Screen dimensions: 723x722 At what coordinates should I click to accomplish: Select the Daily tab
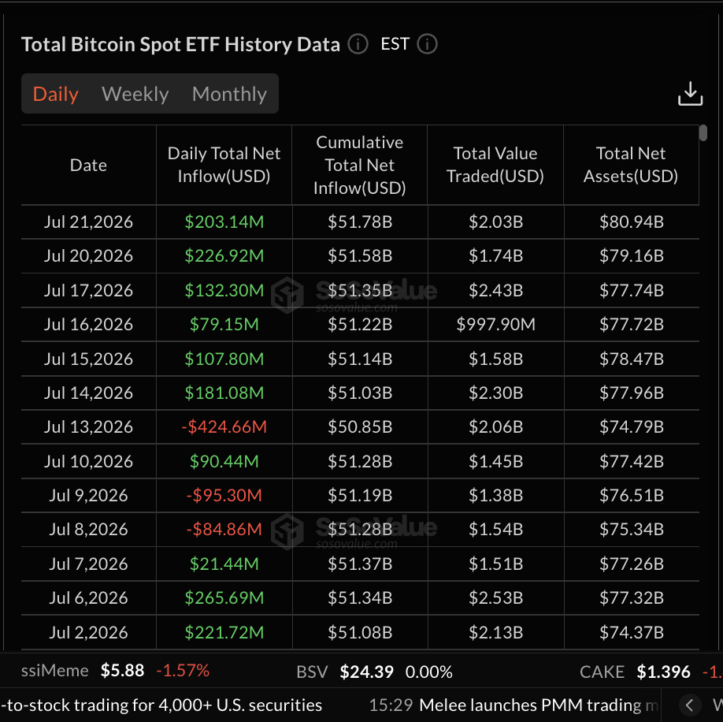coord(56,94)
